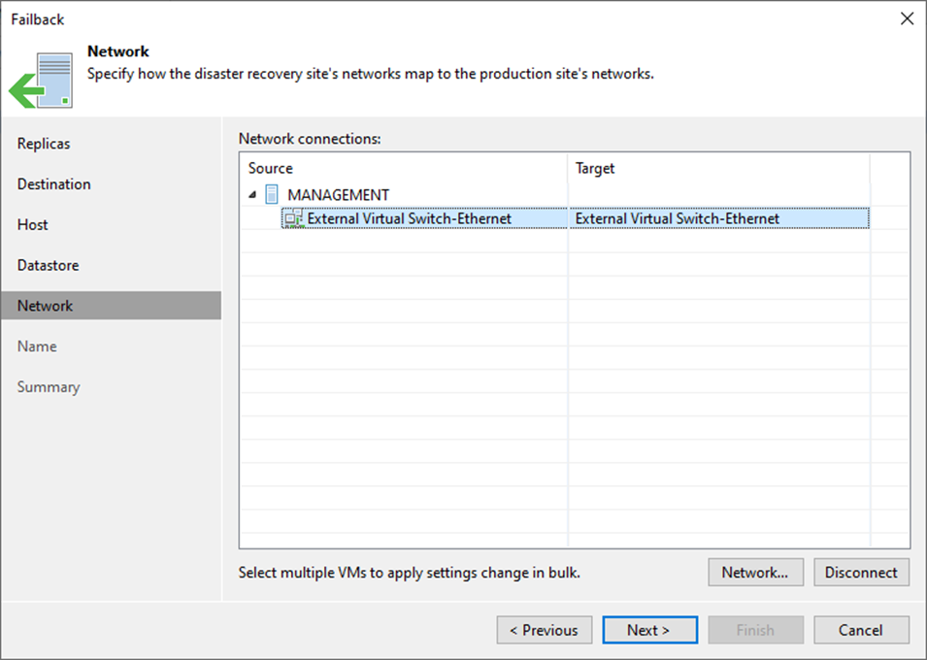Open the Destination step in the sidebar
927x660 pixels.
coord(53,184)
